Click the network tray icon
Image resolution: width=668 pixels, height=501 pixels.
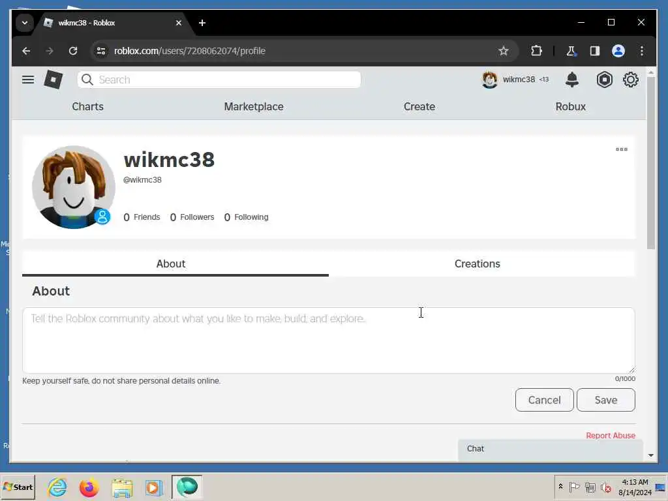click(590, 487)
